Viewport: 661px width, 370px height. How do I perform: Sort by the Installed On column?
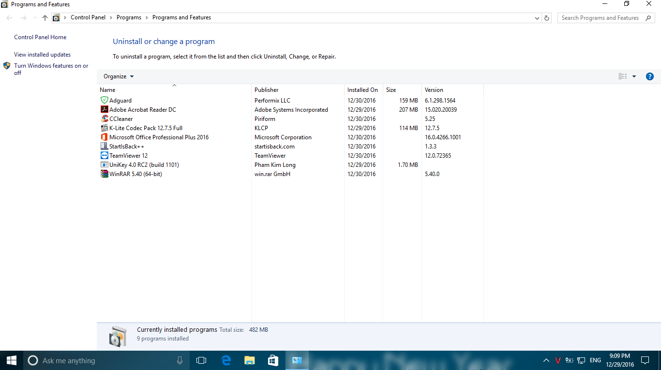tap(363, 89)
